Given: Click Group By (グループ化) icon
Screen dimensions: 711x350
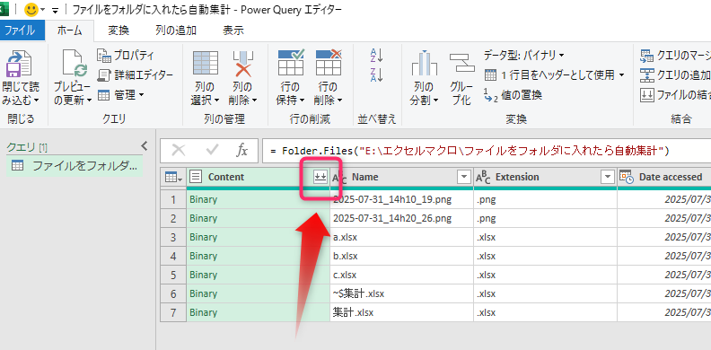Looking at the screenshot, I should [461, 64].
